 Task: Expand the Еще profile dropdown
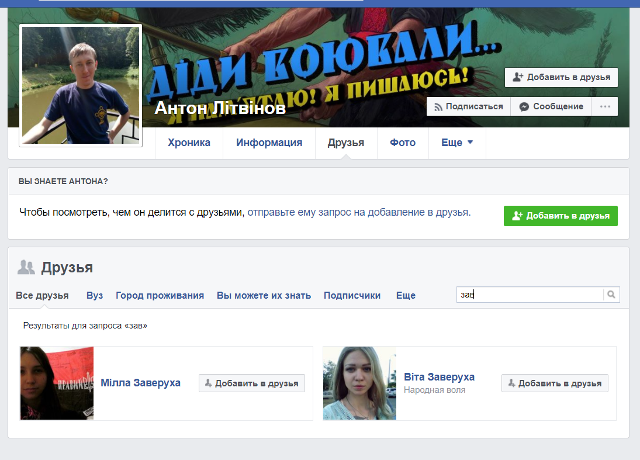tap(456, 143)
